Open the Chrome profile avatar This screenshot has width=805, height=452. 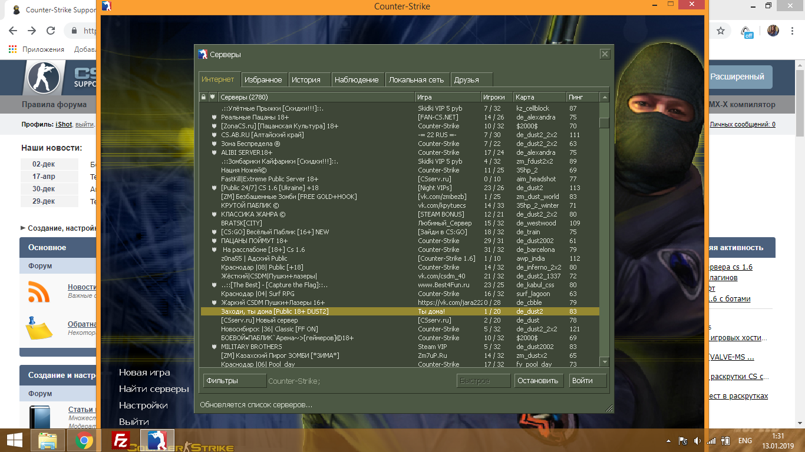[773, 31]
